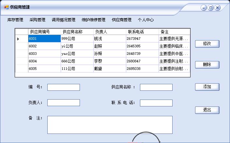This screenshot has height=143, width=230.
Task: Sort by 联系电话 column header
Action: (x=142, y=32)
